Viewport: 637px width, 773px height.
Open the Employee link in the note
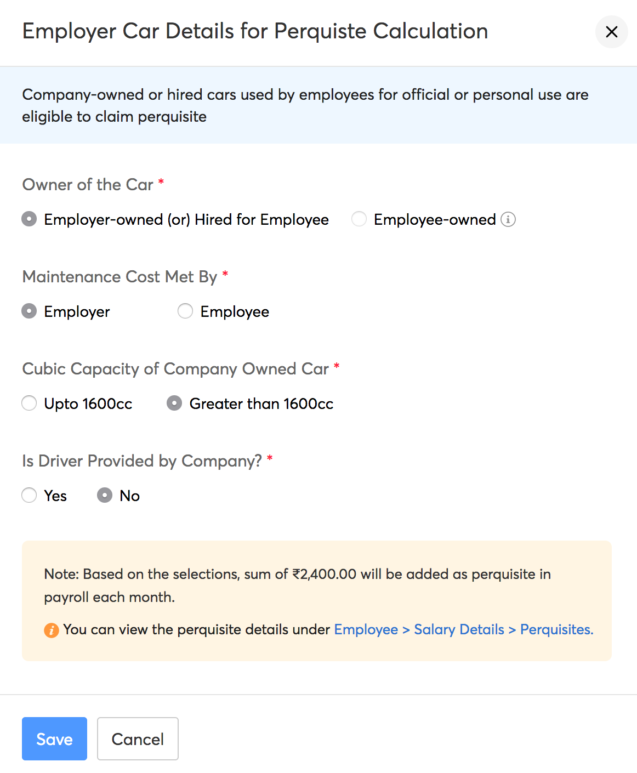click(366, 630)
